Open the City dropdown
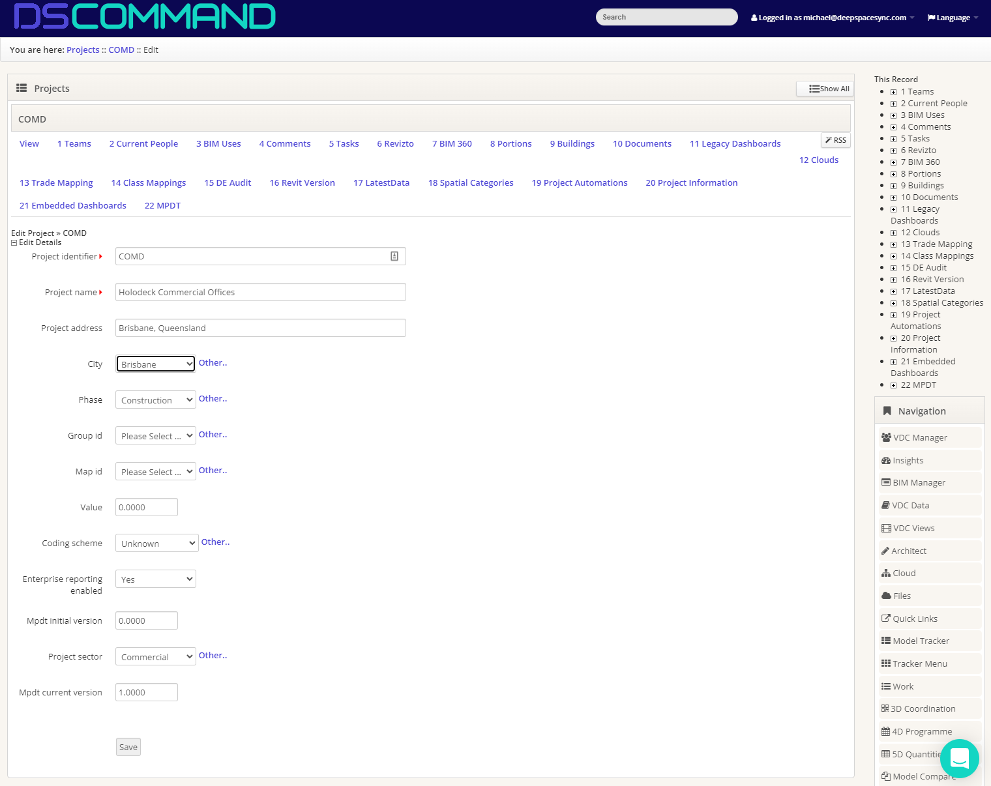This screenshot has width=991, height=786. 156,364
